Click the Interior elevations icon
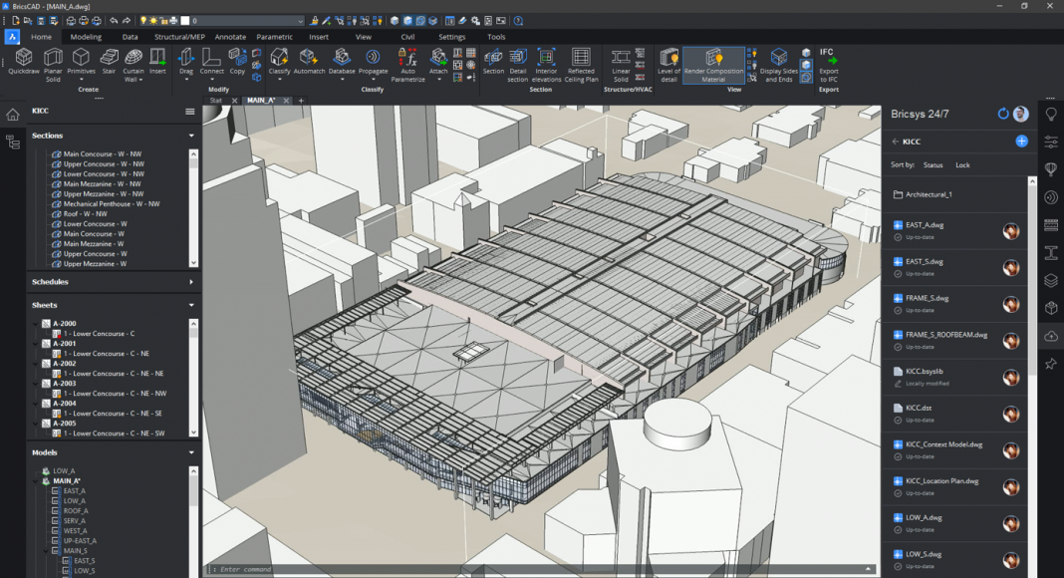Screen dimensions: 1064x578 546,59
